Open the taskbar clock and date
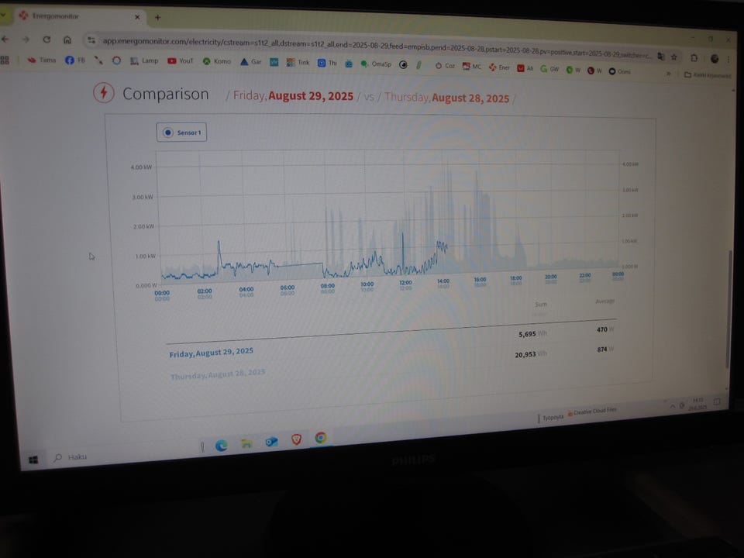The height and width of the screenshot is (558, 744). [697, 404]
